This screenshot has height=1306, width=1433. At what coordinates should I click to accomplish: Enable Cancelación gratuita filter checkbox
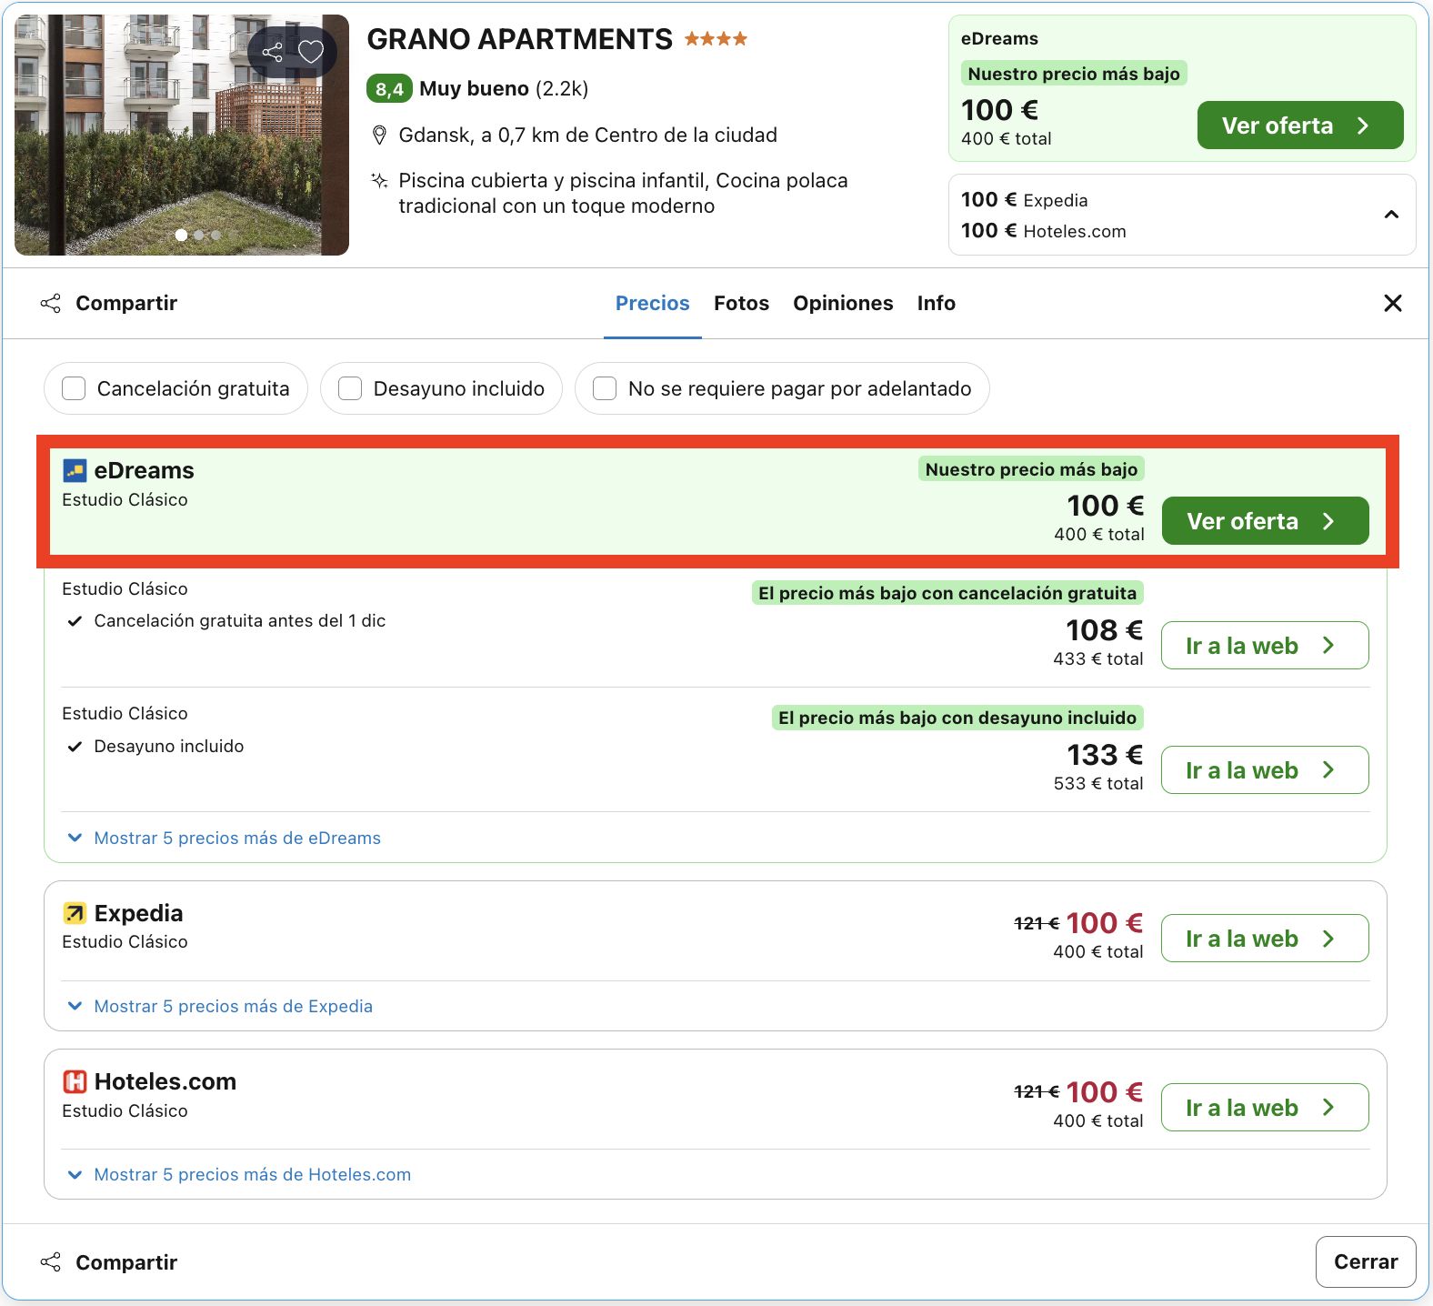(74, 388)
